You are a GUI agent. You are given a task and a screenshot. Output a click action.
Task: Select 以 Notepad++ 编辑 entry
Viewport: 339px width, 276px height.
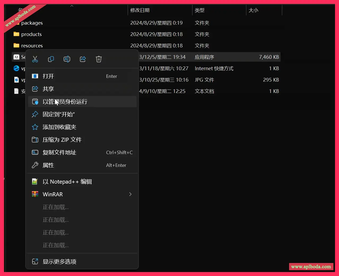(x=82, y=181)
